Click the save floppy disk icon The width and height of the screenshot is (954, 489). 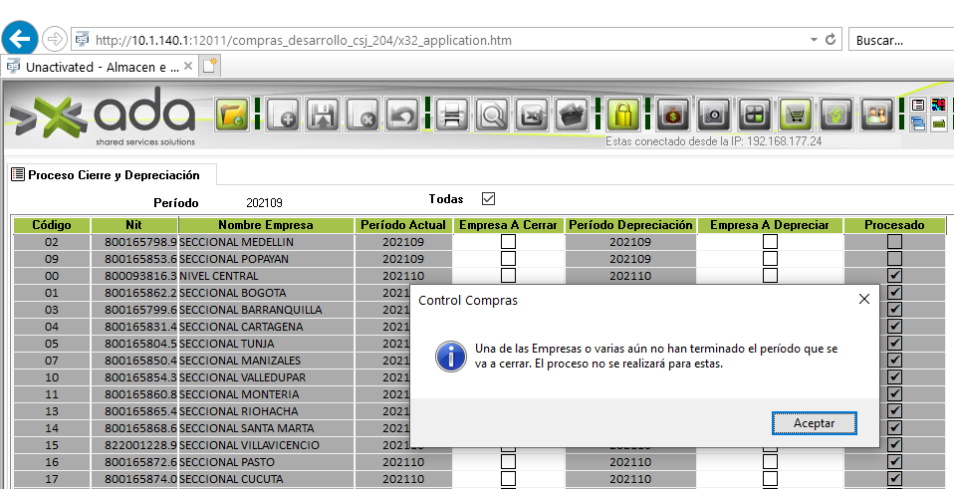(x=324, y=115)
